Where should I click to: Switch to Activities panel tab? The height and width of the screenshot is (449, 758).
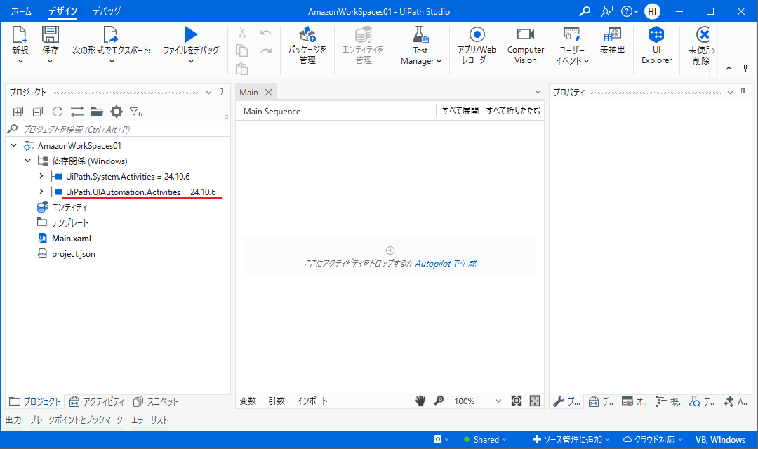pyautogui.click(x=97, y=401)
